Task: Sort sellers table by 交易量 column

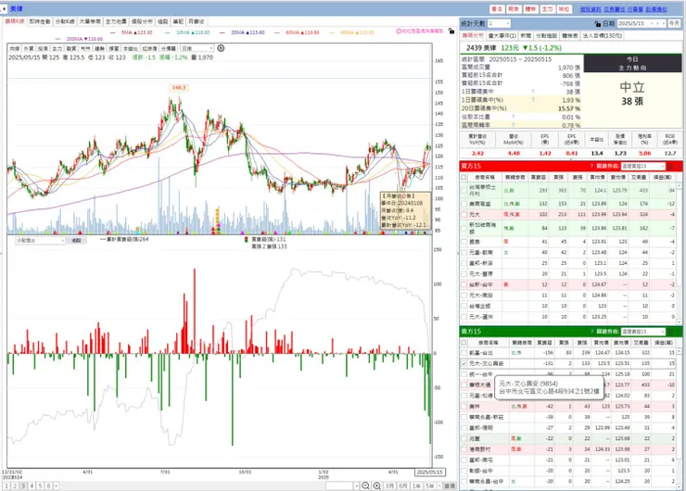Action: (641, 343)
